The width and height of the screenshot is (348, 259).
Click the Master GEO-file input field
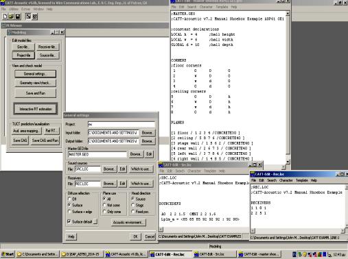(x=97, y=154)
